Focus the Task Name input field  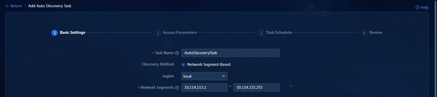click(x=230, y=53)
